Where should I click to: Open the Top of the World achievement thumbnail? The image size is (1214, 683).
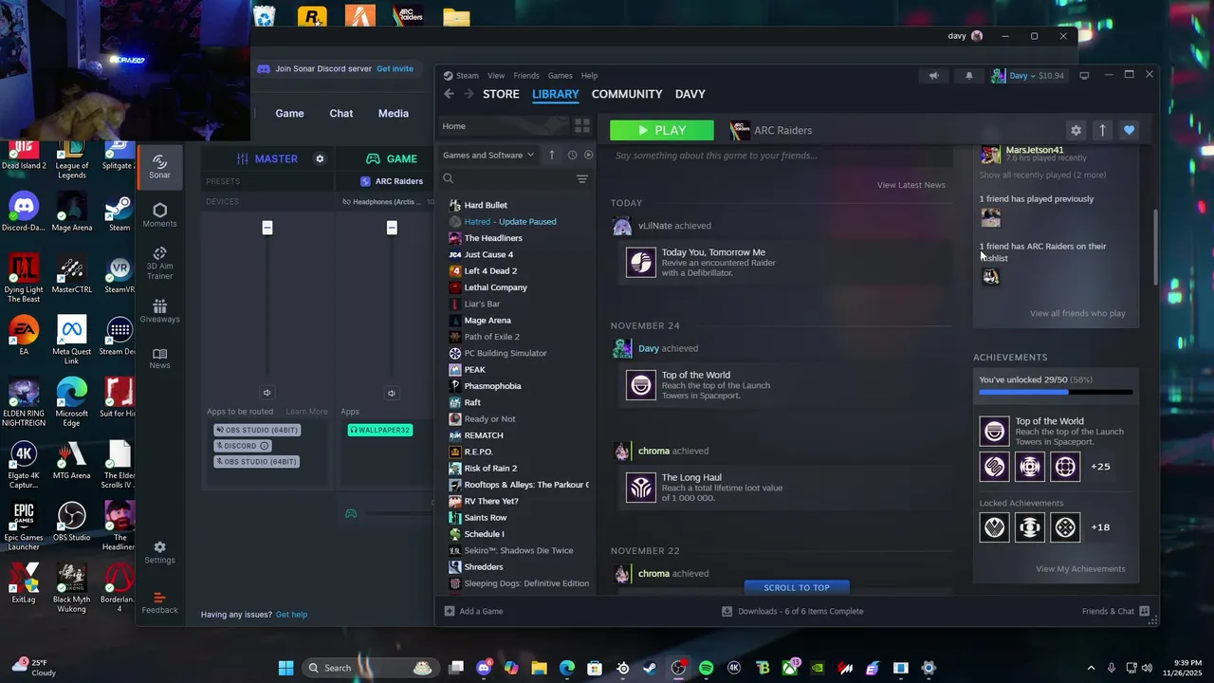[994, 432]
